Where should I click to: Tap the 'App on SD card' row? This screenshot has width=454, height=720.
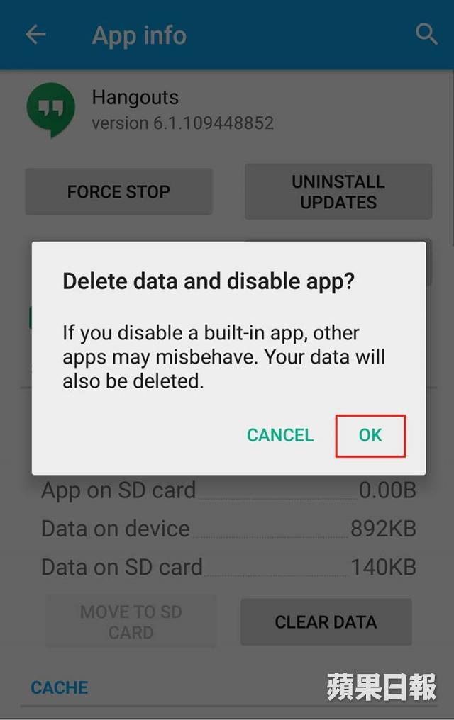229,490
